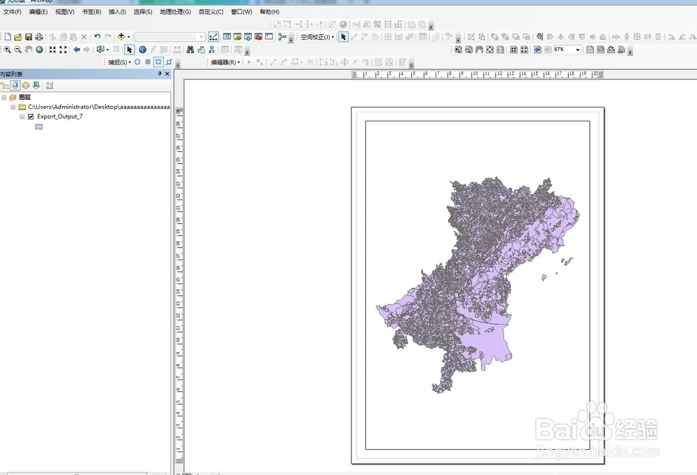Close the 内容列表 panel

tap(167, 74)
